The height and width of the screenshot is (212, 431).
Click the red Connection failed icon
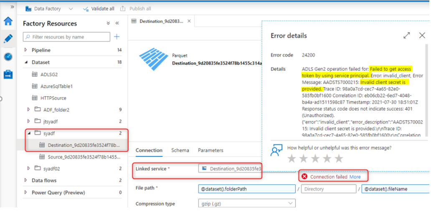pyautogui.click(x=304, y=177)
